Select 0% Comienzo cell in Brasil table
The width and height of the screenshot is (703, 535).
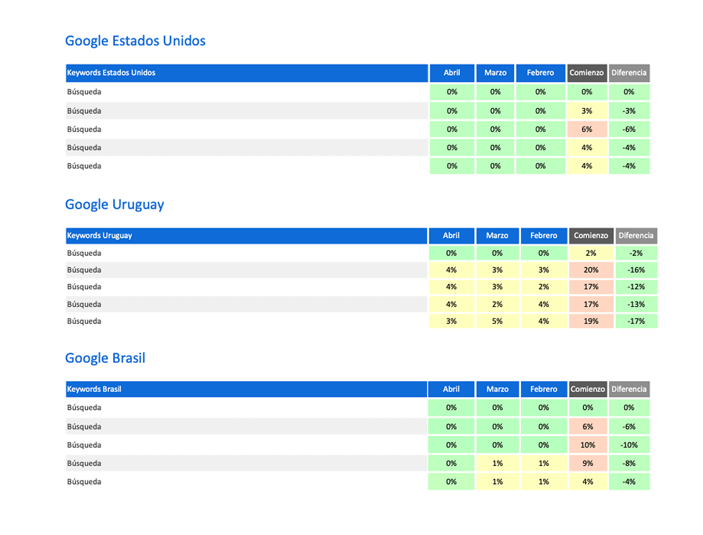[x=588, y=408]
